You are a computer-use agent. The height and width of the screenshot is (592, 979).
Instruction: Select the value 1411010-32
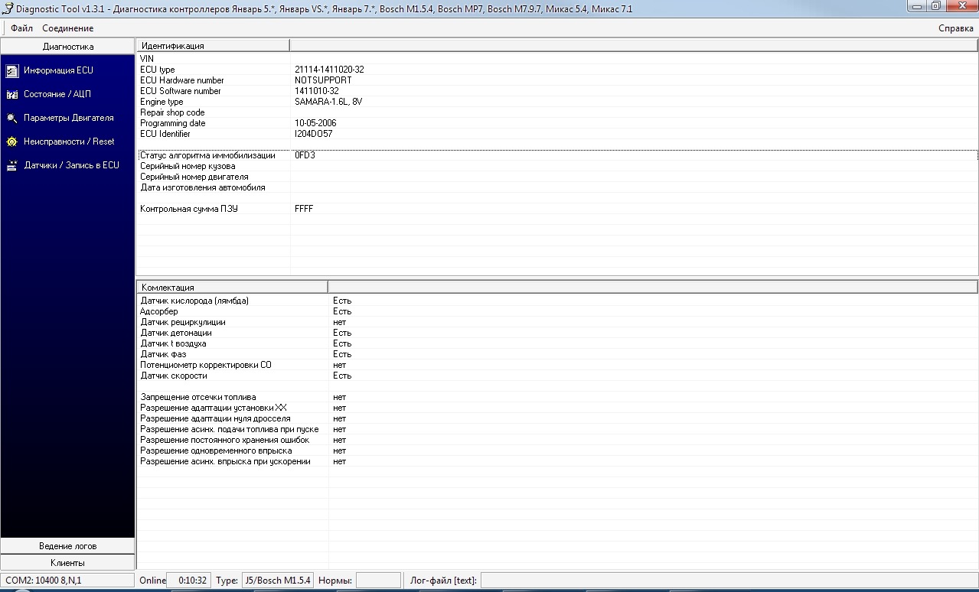(x=317, y=91)
